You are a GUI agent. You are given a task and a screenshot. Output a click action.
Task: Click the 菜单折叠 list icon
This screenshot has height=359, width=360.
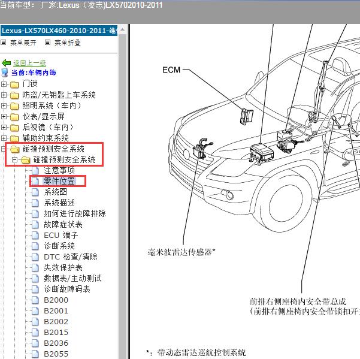pos(47,43)
